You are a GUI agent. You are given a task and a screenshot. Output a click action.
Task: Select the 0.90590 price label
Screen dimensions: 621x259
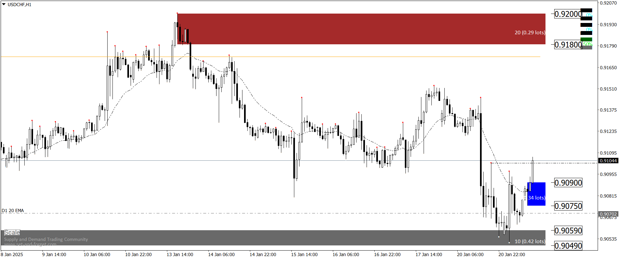click(x=568, y=231)
